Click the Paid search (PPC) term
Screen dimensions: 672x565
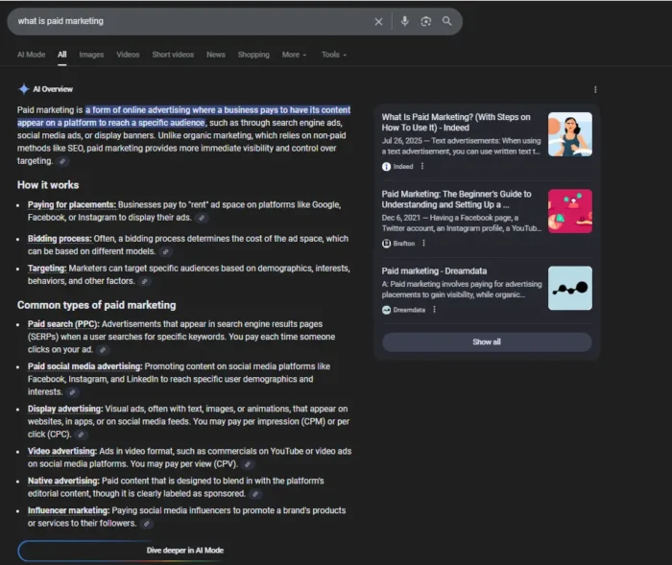point(63,324)
